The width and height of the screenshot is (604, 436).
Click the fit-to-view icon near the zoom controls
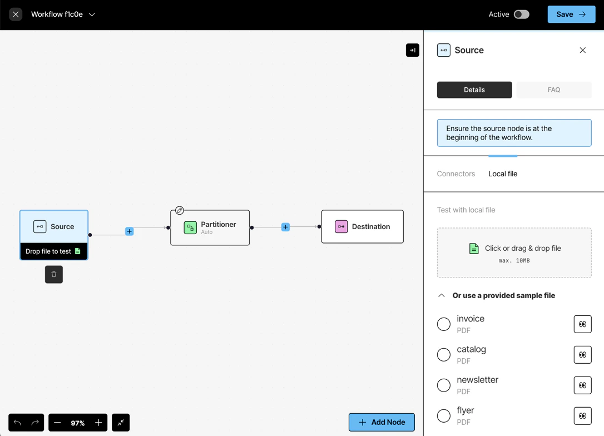pos(121,423)
